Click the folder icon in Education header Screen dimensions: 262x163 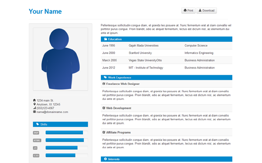pyautogui.click(x=105, y=39)
